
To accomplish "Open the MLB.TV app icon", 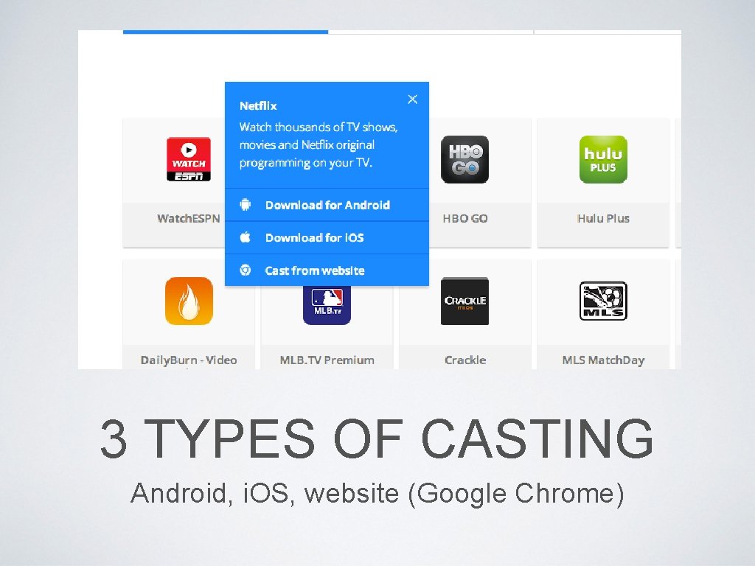I will [327, 305].
